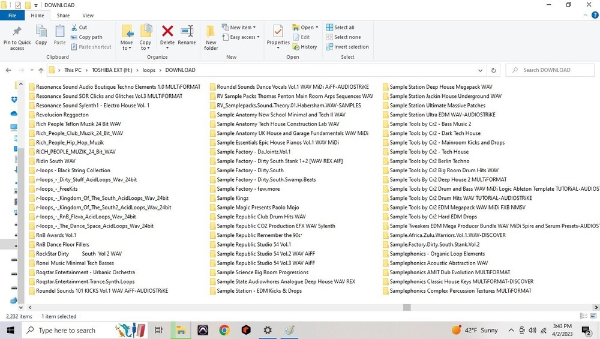Viewport: 600px width, 339px height.
Task: Open the Properties icon
Action: coord(278,31)
